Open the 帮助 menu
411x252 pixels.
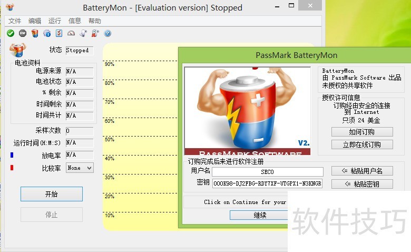pyautogui.click(x=95, y=21)
